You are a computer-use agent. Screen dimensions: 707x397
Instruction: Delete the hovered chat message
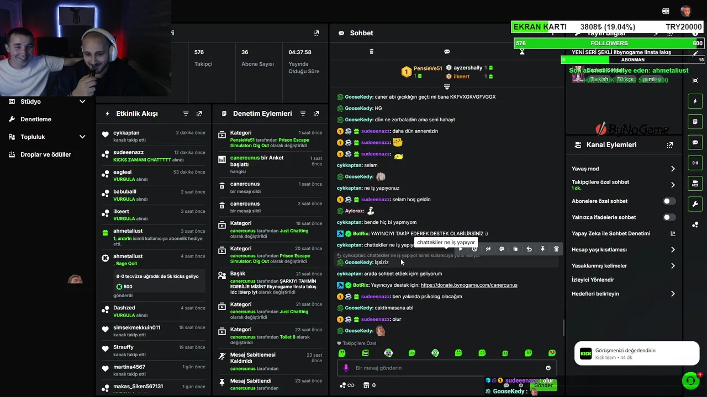[556, 249]
